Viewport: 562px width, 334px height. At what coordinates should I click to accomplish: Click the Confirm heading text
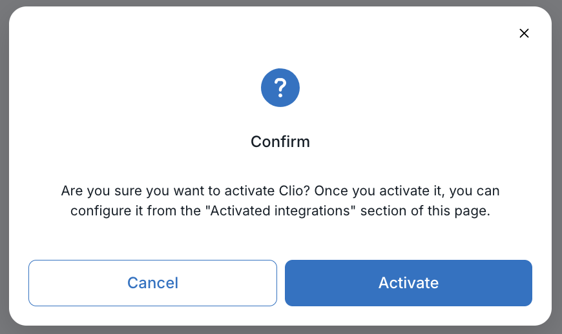click(280, 142)
